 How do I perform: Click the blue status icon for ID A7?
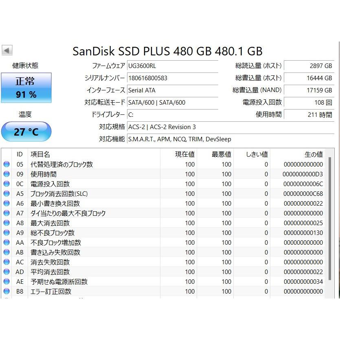click(7, 213)
